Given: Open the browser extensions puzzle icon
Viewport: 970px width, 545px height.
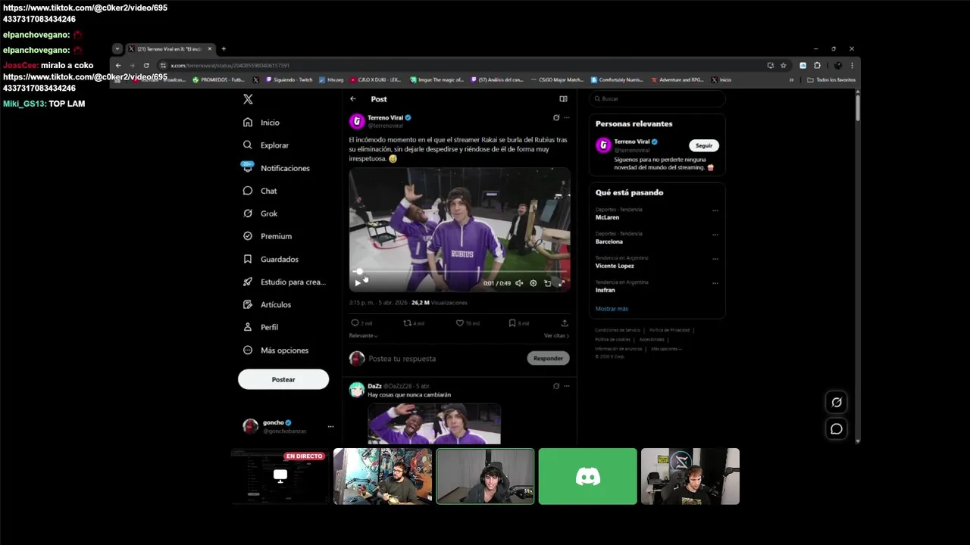Looking at the screenshot, I should (817, 65).
